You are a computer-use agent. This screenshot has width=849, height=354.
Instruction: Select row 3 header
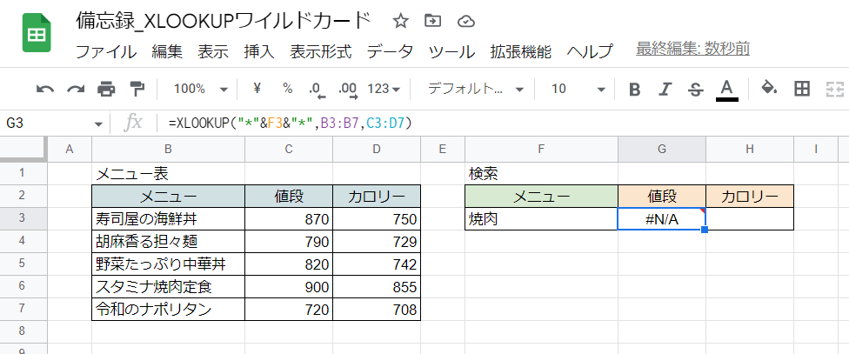coord(22,218)
